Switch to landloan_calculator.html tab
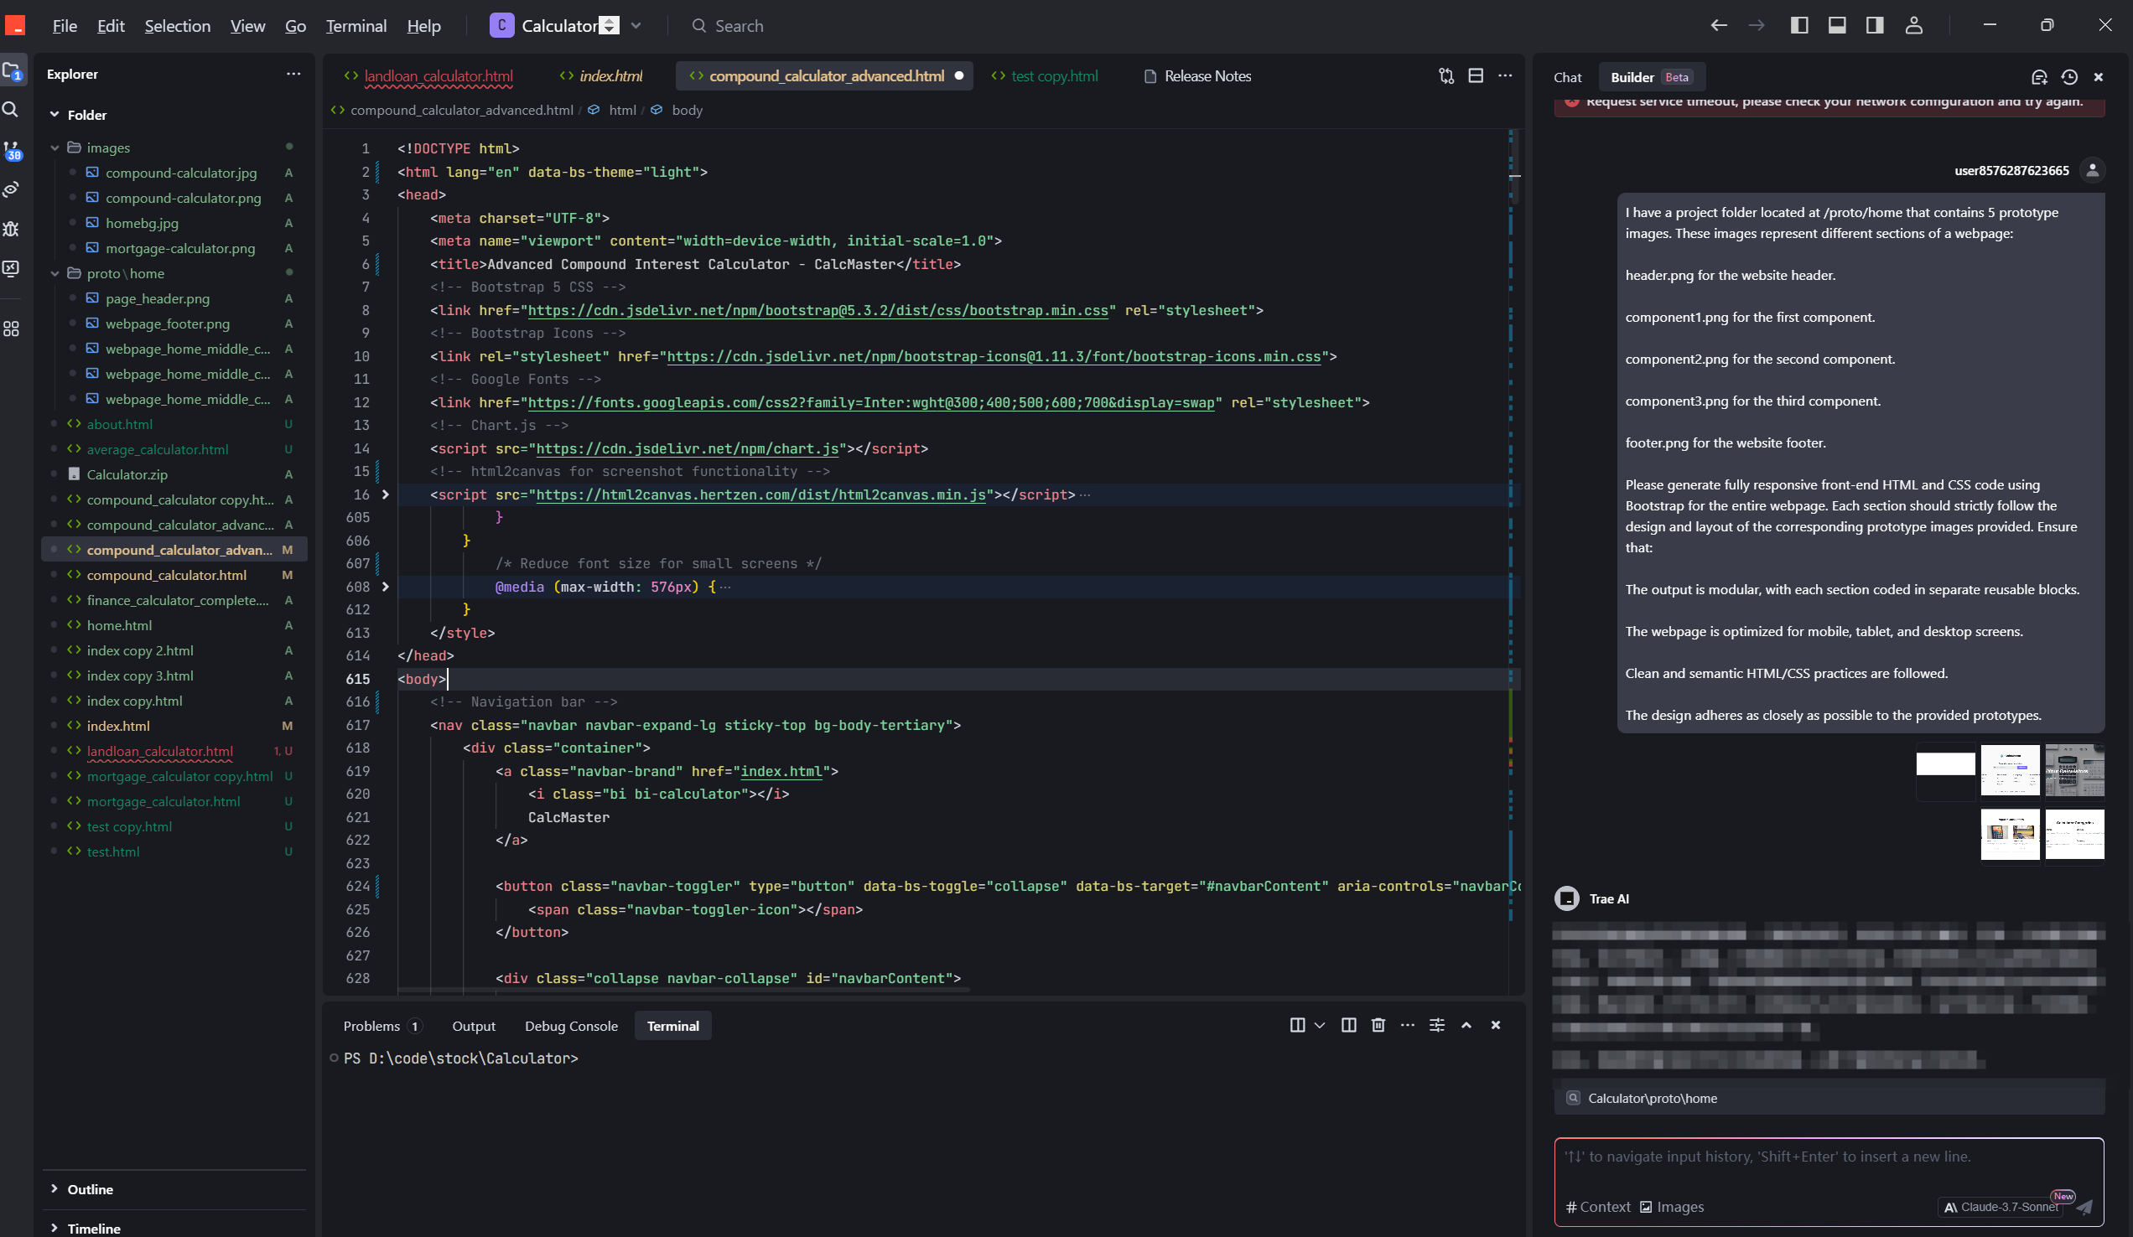The width and height of the screenshot is (2133, 1237). coord(428,76)
